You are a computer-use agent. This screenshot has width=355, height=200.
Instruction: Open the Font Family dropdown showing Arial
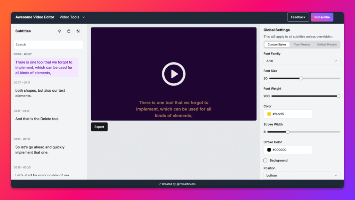[302, 61]
